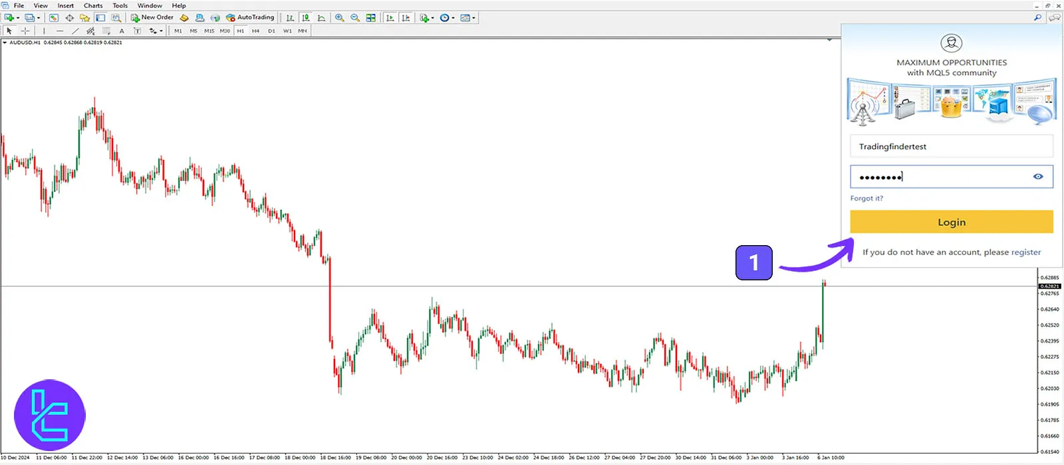Viewport: 1064px width, 465px height.
Task: Open the Charts menu
Action: (93, 5)
